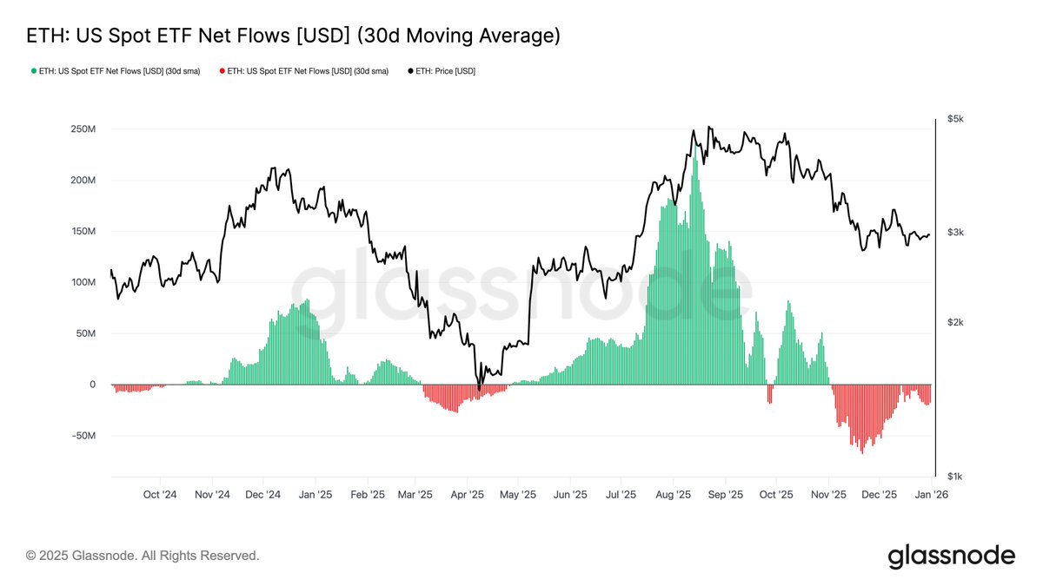This screenshot has height=586, width=1043.
Task: Toggle the ETH: Price [USD] legend label
Action: 446,71
